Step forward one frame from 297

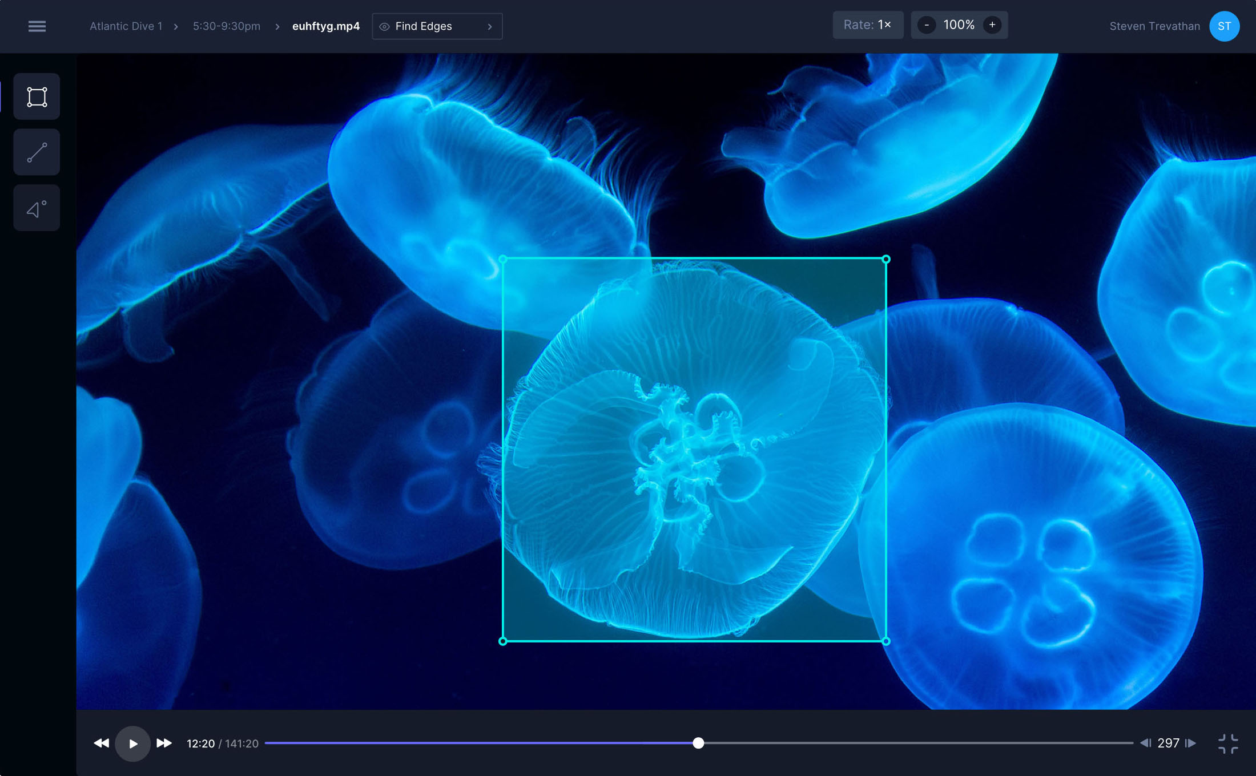tap(1191, 743)
